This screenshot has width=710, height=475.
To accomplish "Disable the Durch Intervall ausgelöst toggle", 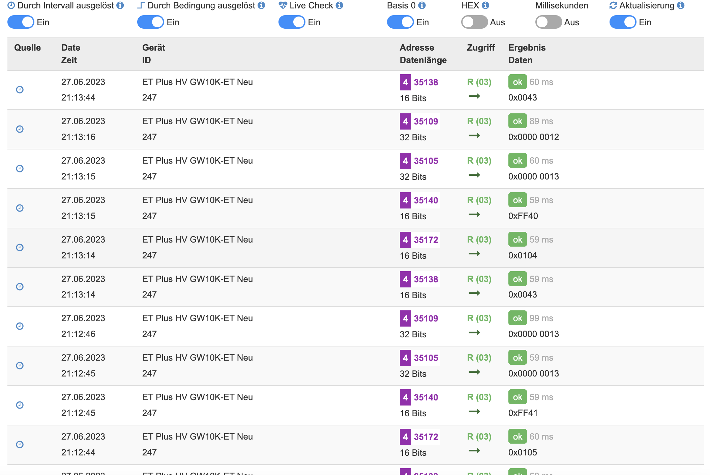I will point(21,22).
